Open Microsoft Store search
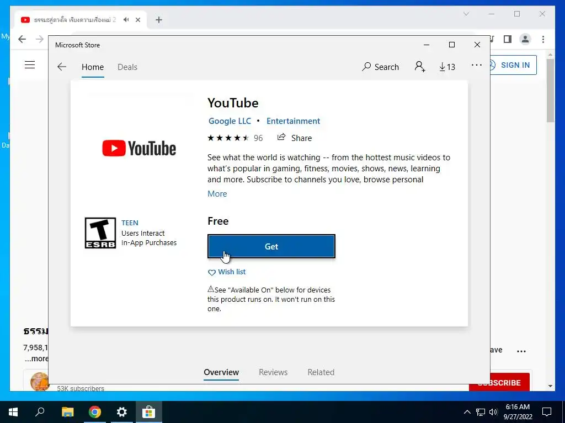 (381, 67)
